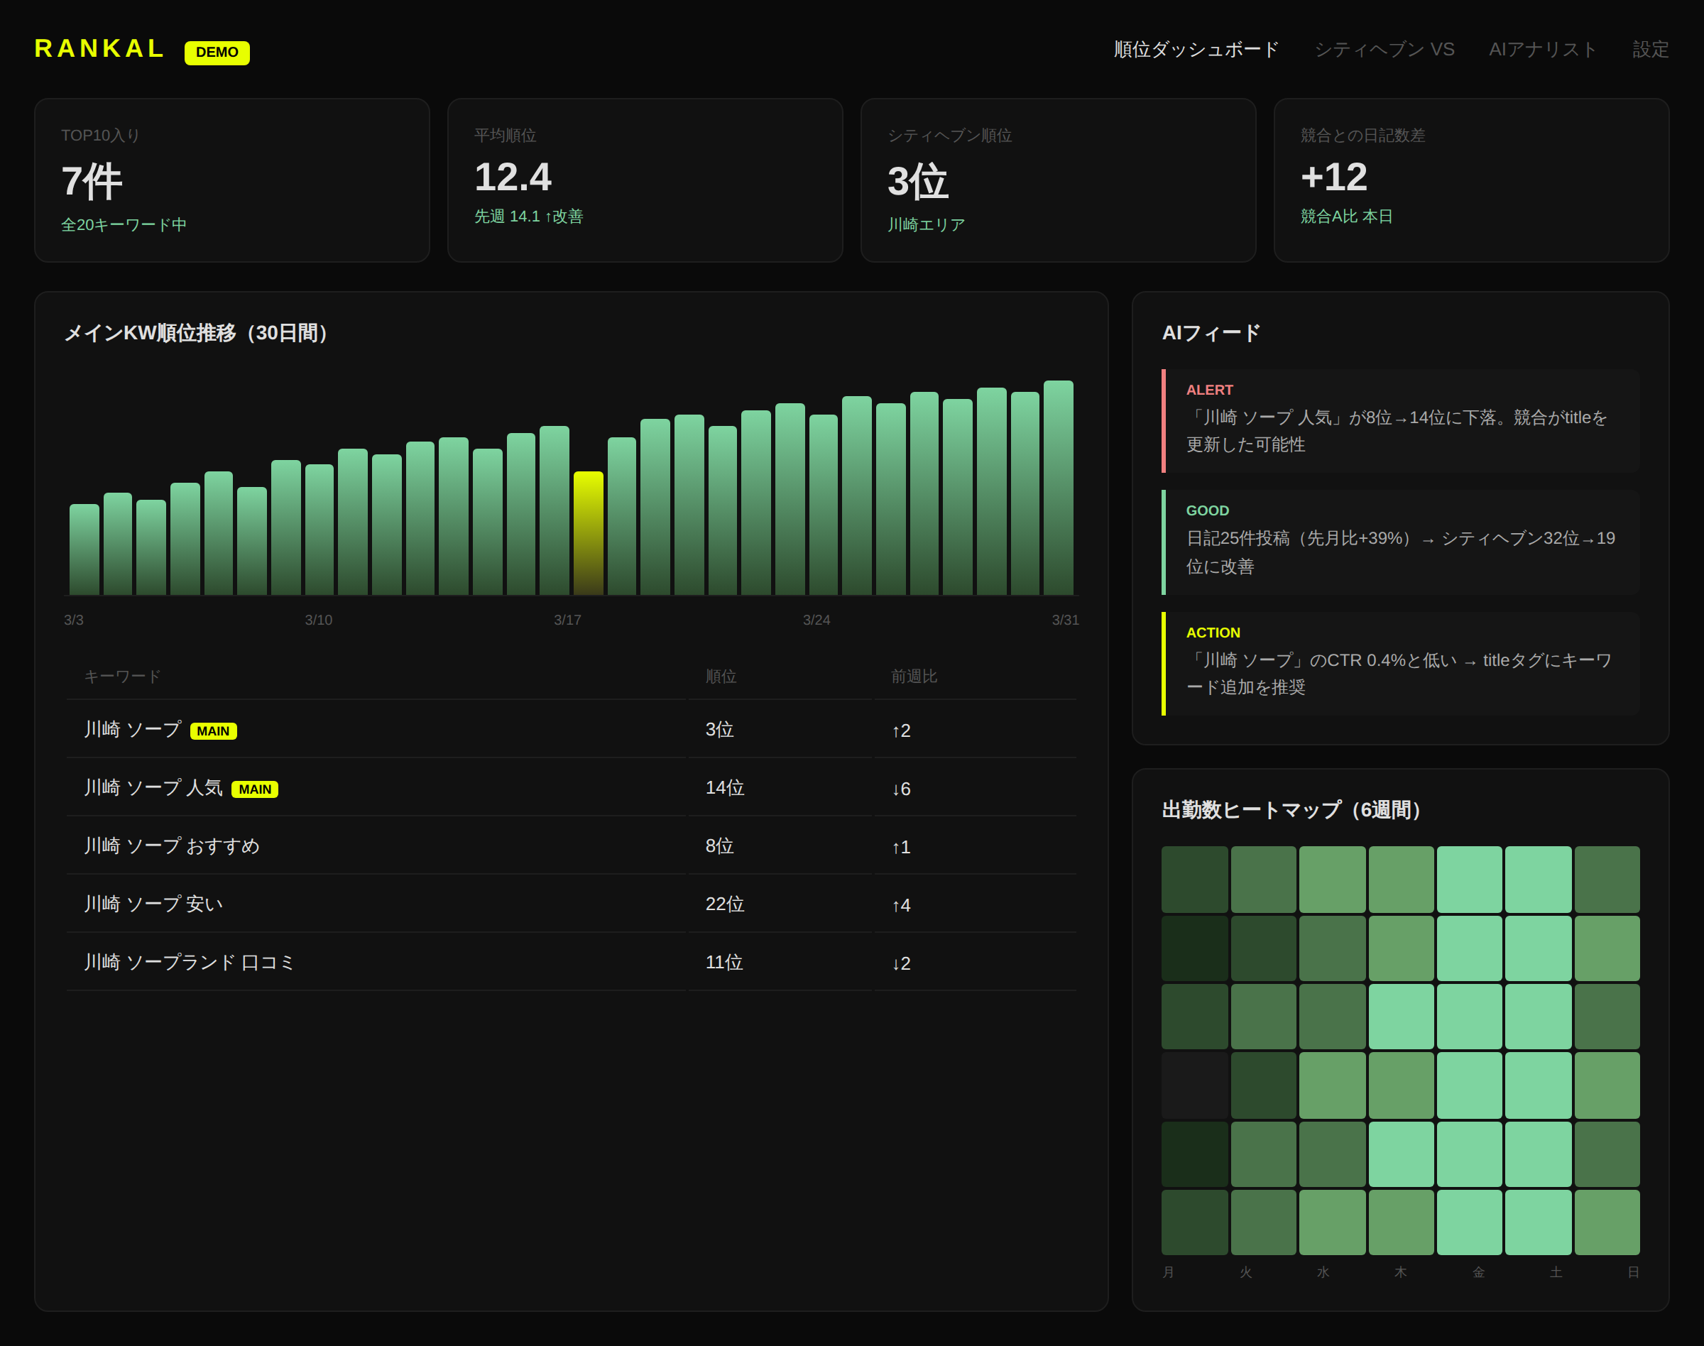Screen dimensions: 1704x1346
Task: Open the 競合との日記数差 +12 card
Action: click(x=1470, y=180)
